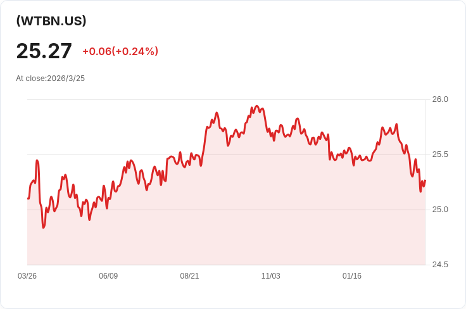Select the 24.5 y-axis price label

click(440, 265)
